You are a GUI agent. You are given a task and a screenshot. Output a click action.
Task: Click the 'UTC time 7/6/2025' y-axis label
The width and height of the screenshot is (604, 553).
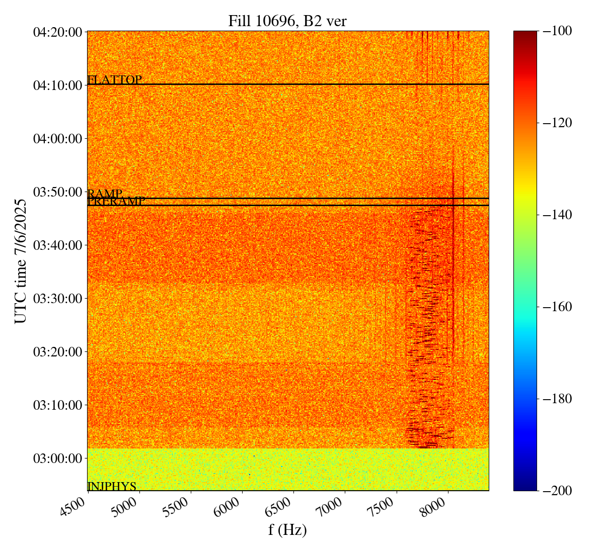(20, 261)
